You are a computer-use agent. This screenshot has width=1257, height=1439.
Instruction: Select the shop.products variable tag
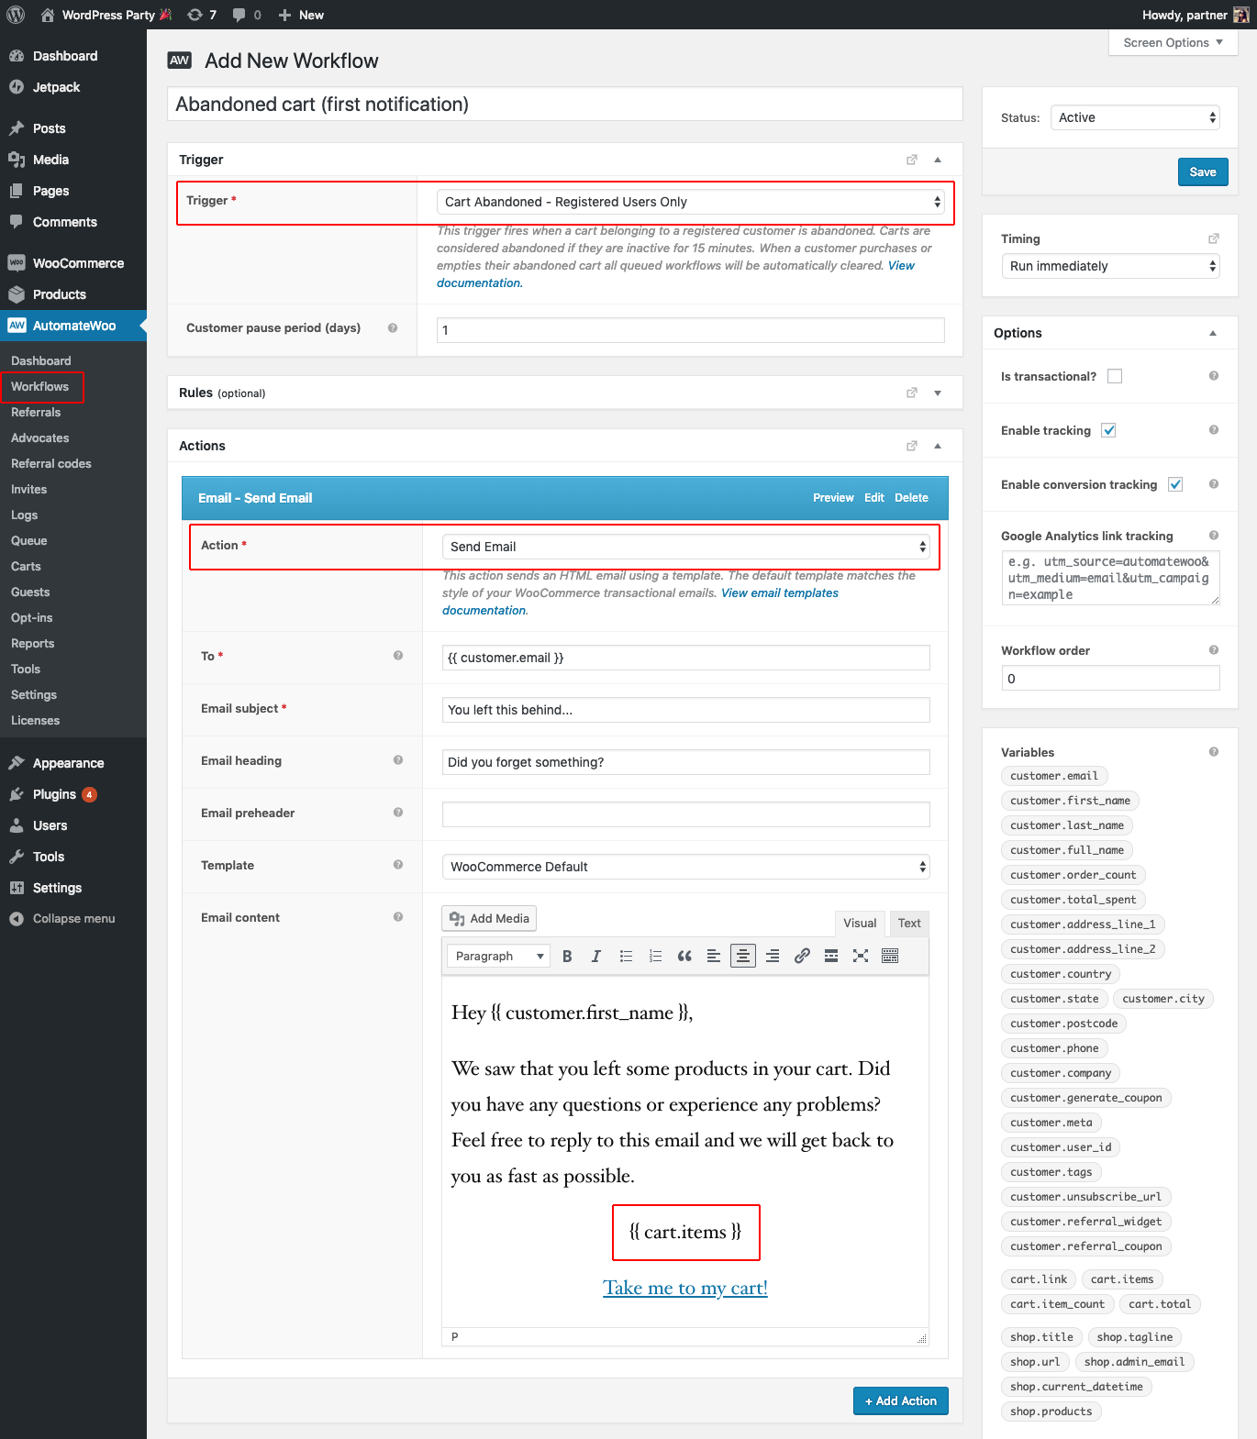1051,1411
